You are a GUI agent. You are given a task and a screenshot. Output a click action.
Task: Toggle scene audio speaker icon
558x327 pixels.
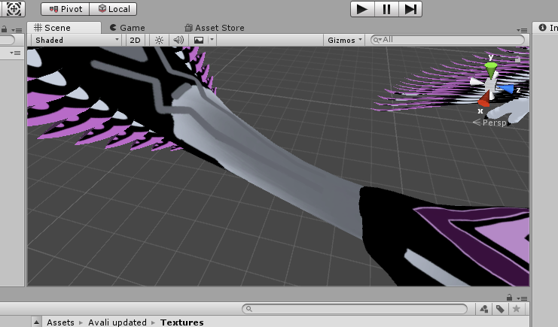(x=178, y=40)
